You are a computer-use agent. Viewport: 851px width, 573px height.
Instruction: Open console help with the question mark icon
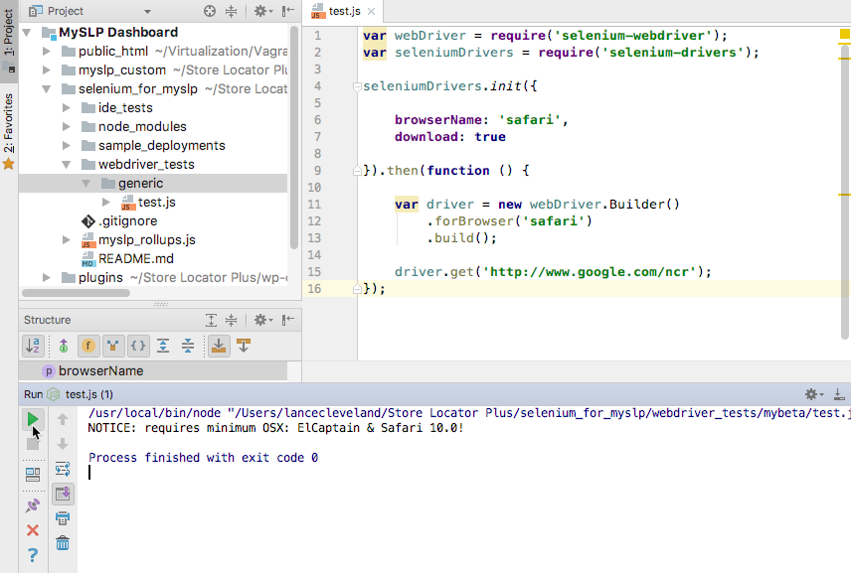(32, 555)
